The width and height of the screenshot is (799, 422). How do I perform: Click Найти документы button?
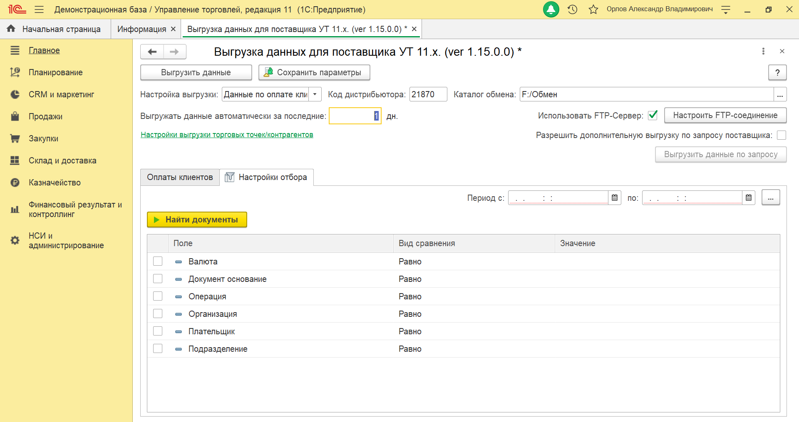coord(197,220)
